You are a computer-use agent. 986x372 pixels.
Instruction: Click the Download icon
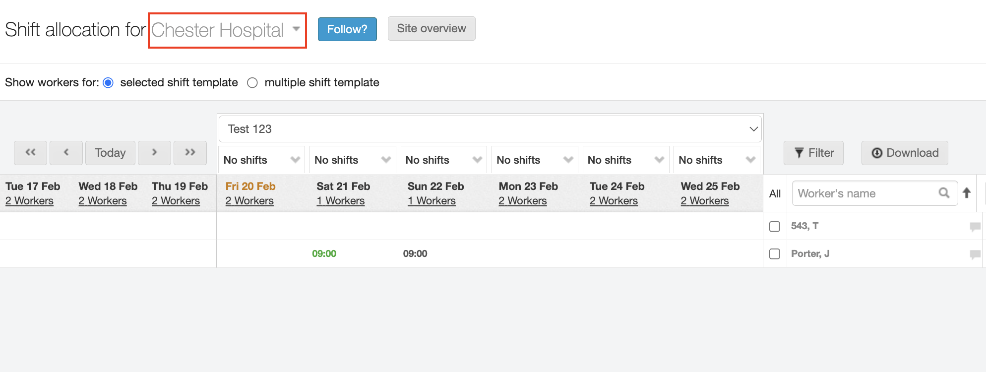[x=876, y=153]
